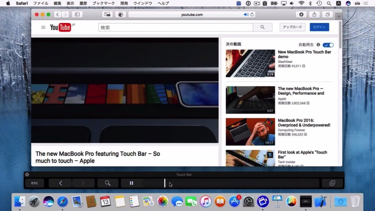
Task: Click the Computing Forever video thumbnail
Action: click(x=250, y=131)
